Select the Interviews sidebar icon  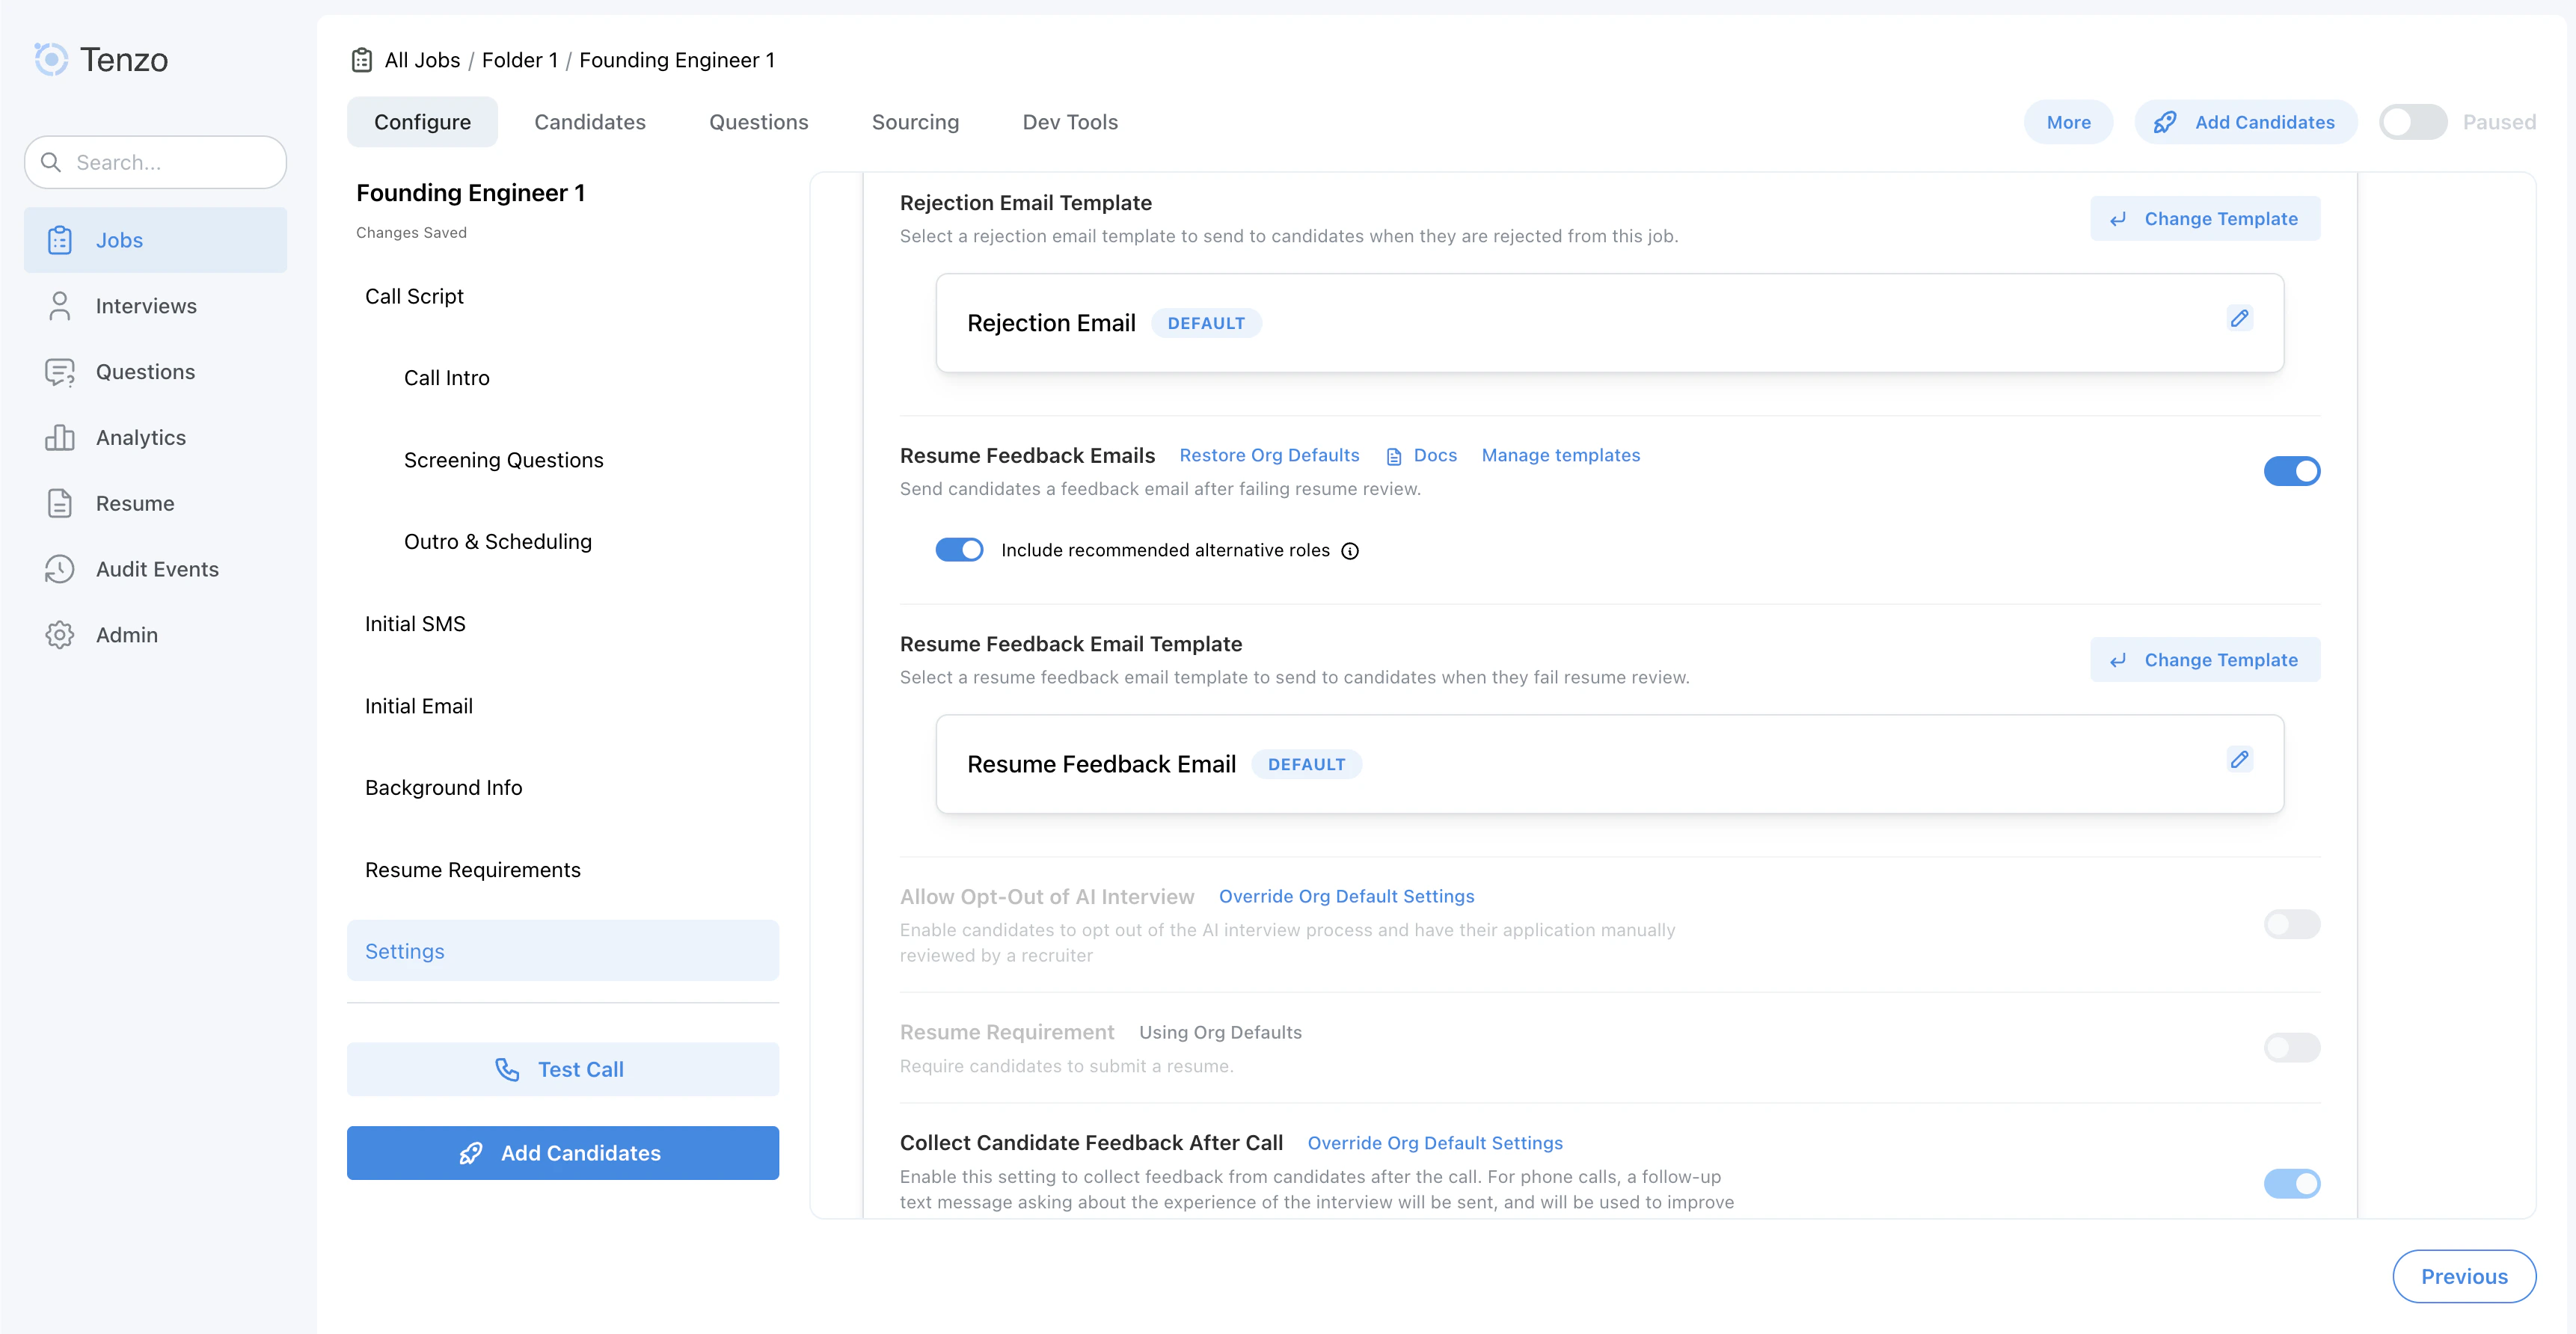coord(60,305)
